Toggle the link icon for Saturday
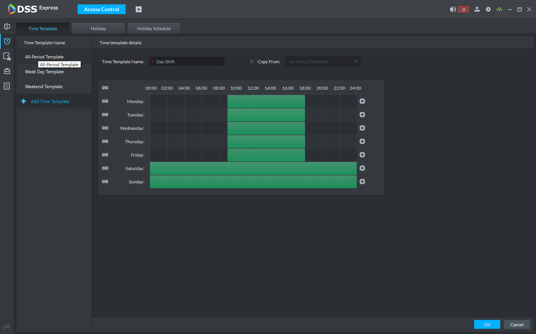This screenshot has width=536, height=334. coord(105,168)
